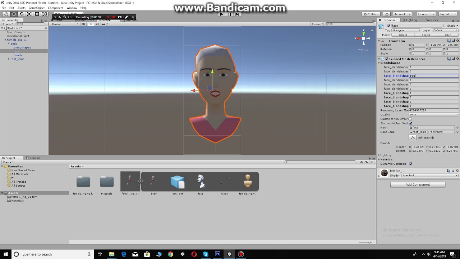
Task: Click the Pause button
Action: 229,14
